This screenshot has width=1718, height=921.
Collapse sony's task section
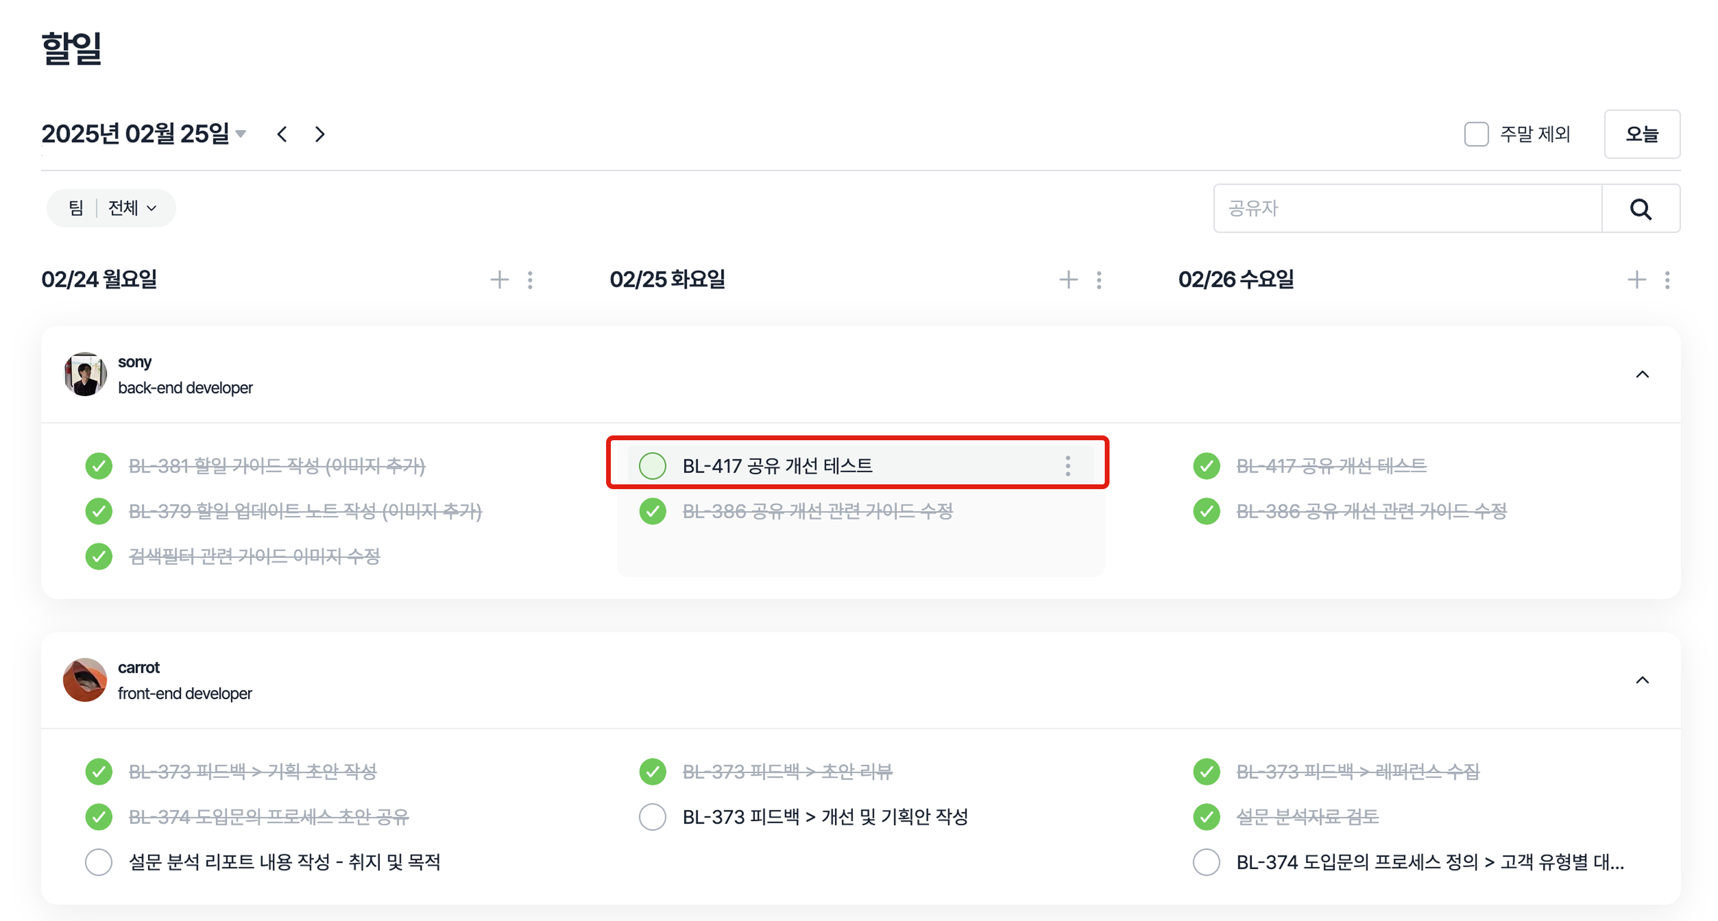coord(1642,374)
